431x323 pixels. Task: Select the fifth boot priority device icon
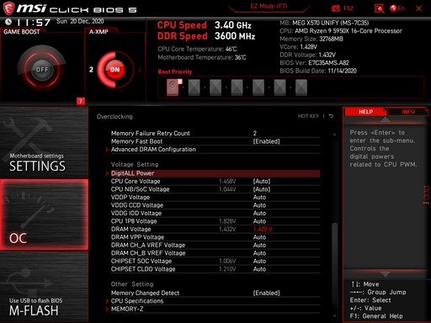click(x=258, y=87)
